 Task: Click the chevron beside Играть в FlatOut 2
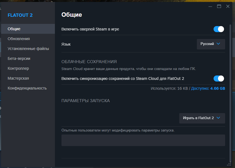click(x=218, y=118)
